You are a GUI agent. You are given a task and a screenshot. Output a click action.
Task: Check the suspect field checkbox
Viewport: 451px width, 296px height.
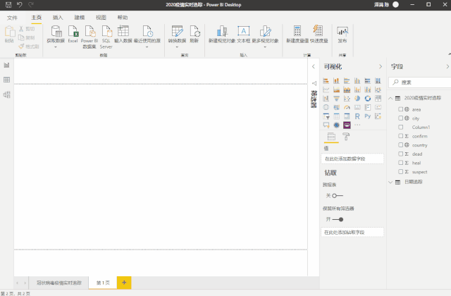pos(400,172)
